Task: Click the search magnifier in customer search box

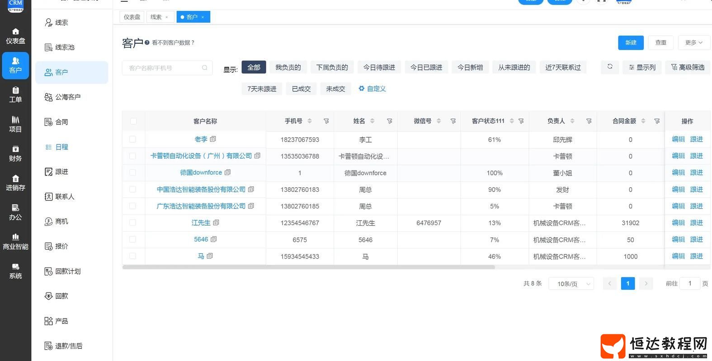Action: pyautogui.click(x=205, y=68)
